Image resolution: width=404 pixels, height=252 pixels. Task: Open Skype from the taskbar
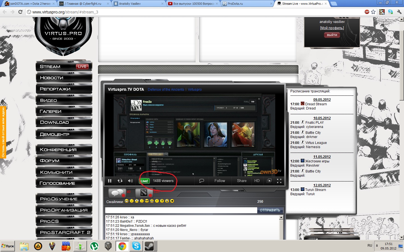click(x=136, y=246)
